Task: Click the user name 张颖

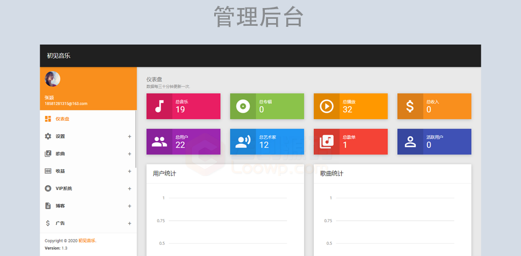Action: 49,98
